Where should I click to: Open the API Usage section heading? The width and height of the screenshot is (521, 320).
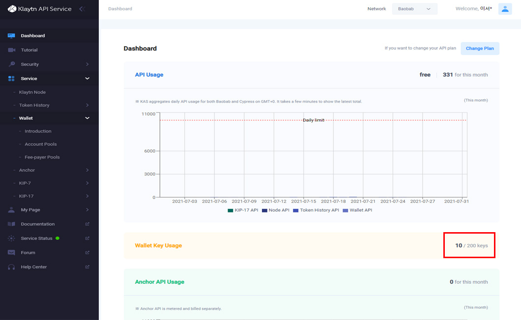pyautogui.click(x=149, y=75)
